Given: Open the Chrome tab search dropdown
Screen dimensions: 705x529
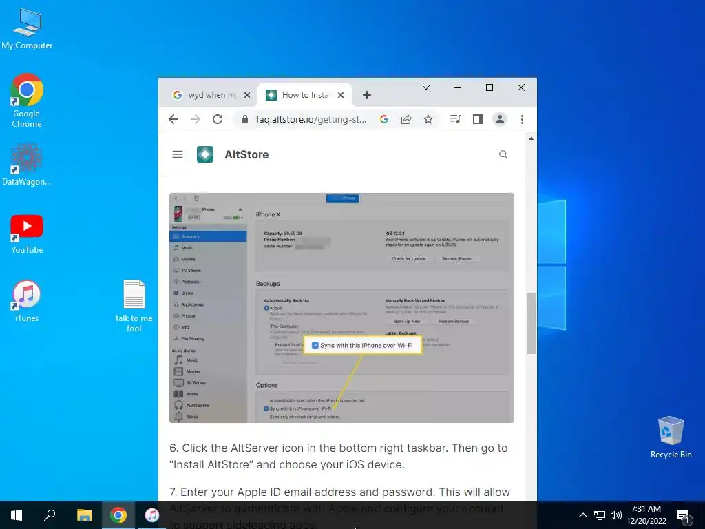Looking at the screenshot, I should pos(425,87).
